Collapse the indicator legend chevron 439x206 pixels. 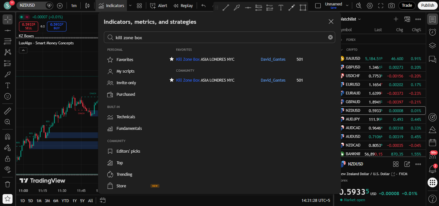pyautogui.click(x=23, y=50)
